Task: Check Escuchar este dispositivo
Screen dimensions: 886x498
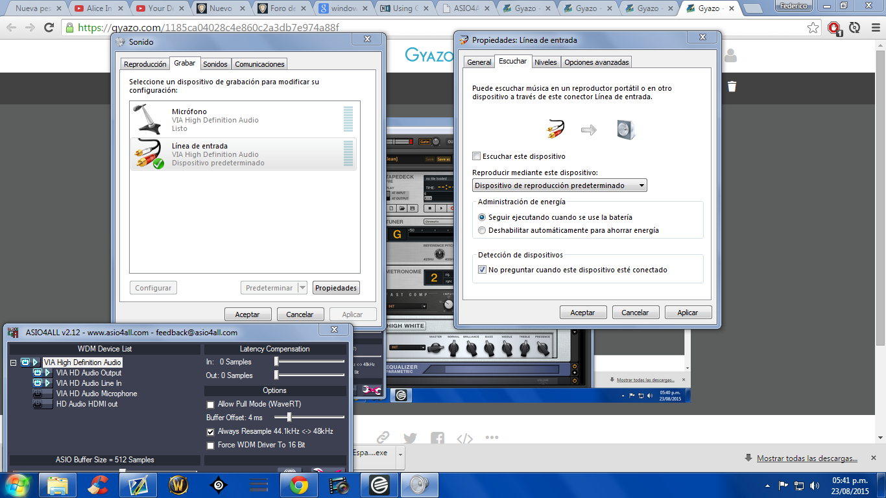Action: (x=477, y=156)
